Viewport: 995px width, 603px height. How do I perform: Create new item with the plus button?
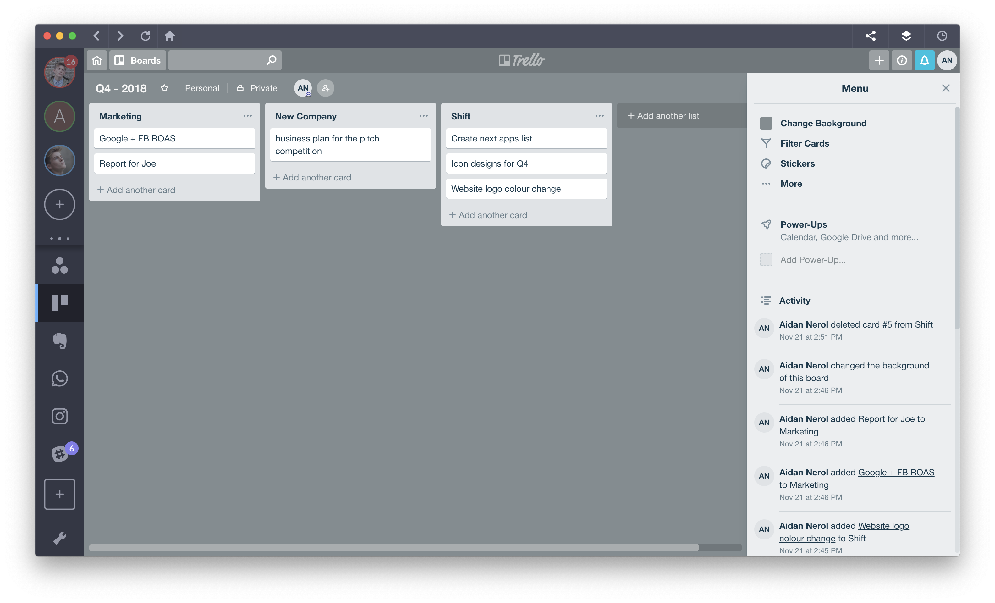coord(879,60)
